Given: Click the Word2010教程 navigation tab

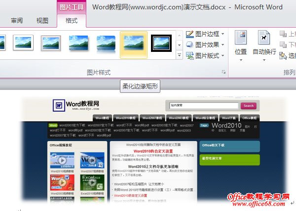Looking at the screenshot, I should point(126,118).
